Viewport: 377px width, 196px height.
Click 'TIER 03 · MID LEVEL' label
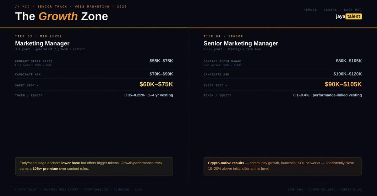coord(39,36)
